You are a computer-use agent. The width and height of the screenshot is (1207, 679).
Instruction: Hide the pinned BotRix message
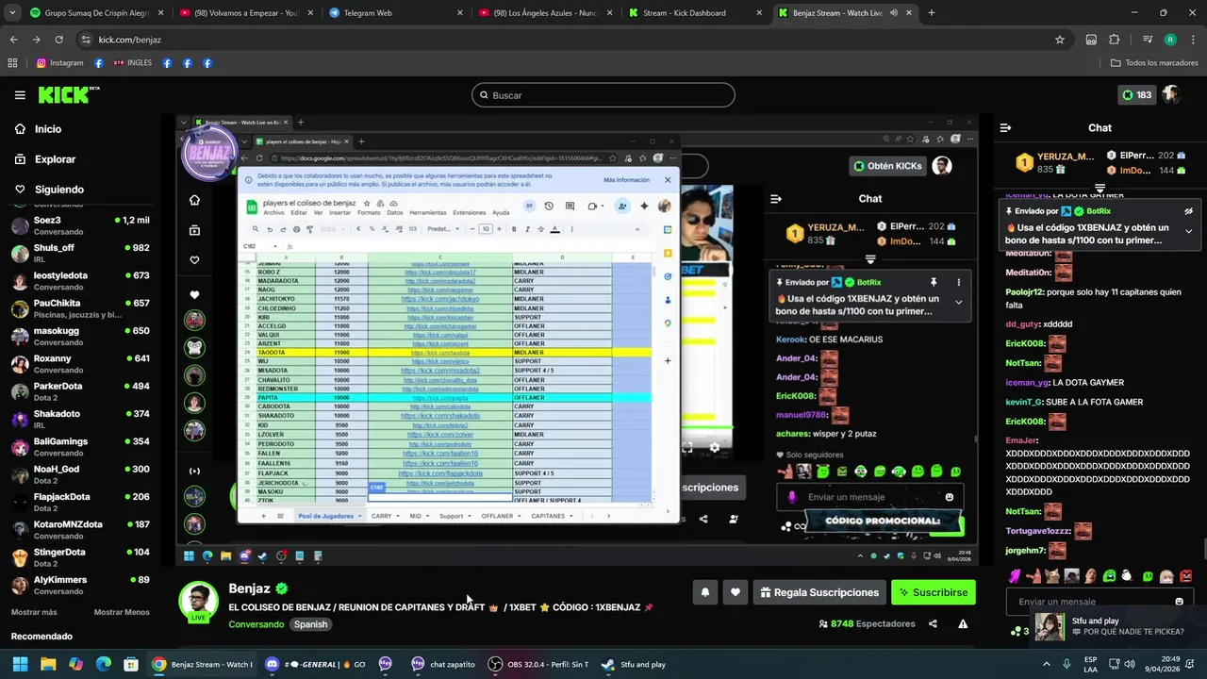1188,211
